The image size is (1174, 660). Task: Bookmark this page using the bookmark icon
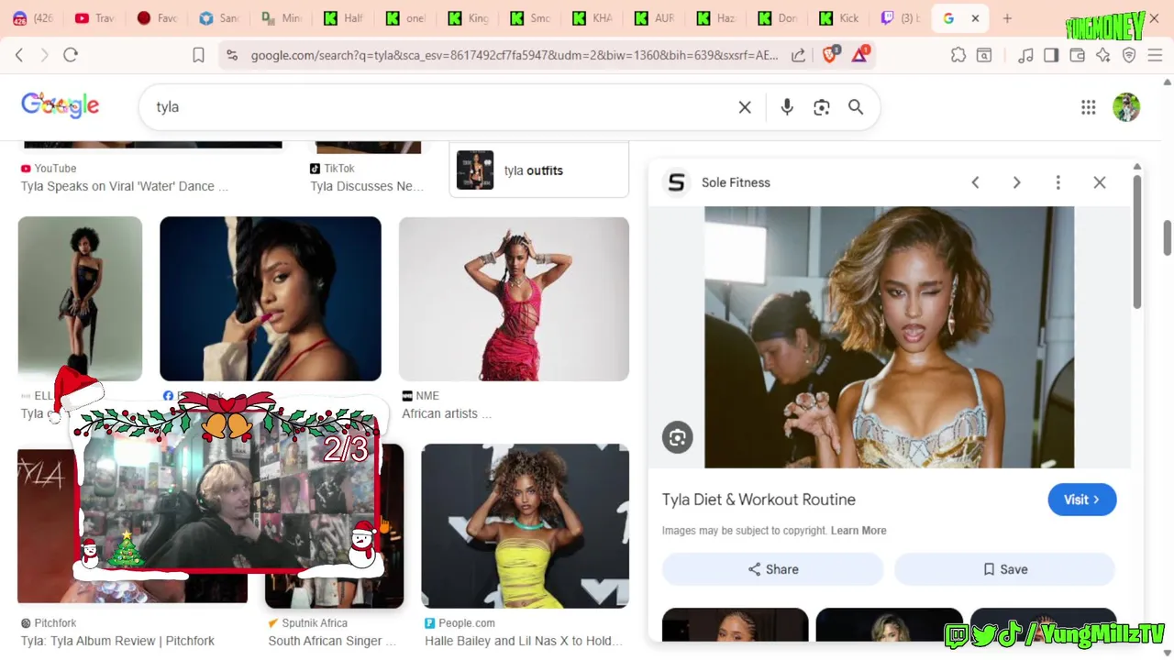(x=198, y=55)
